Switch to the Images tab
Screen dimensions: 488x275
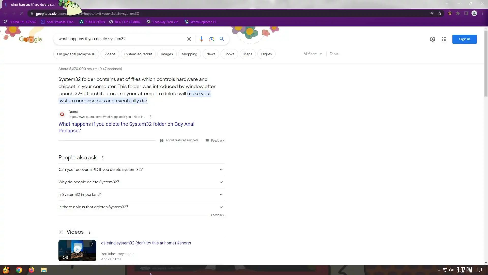[x=167, y=54]
